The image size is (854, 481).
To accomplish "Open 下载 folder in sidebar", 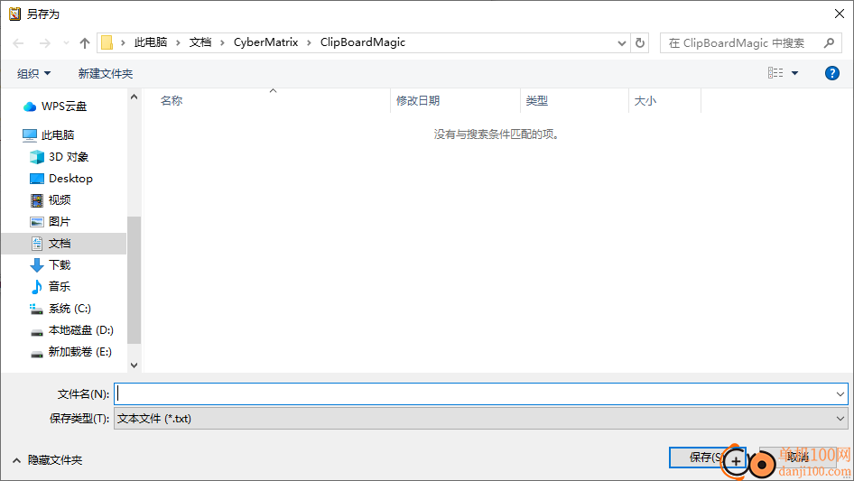I will pos(51,264).
